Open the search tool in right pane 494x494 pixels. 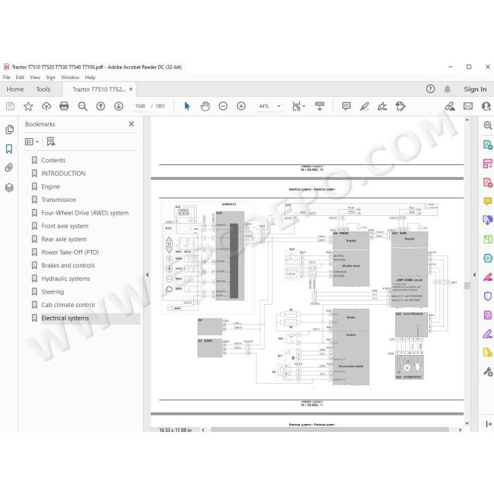pyautogui.click(x=488, y=126)
